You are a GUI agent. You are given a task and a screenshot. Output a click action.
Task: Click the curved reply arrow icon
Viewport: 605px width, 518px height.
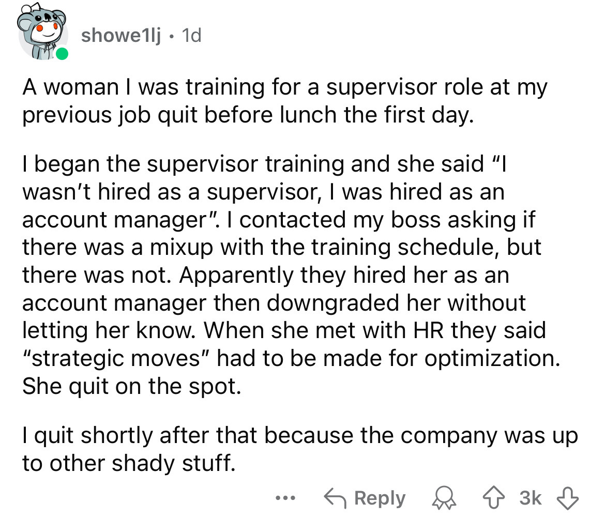pyautogui.click(x=336, y=498)
